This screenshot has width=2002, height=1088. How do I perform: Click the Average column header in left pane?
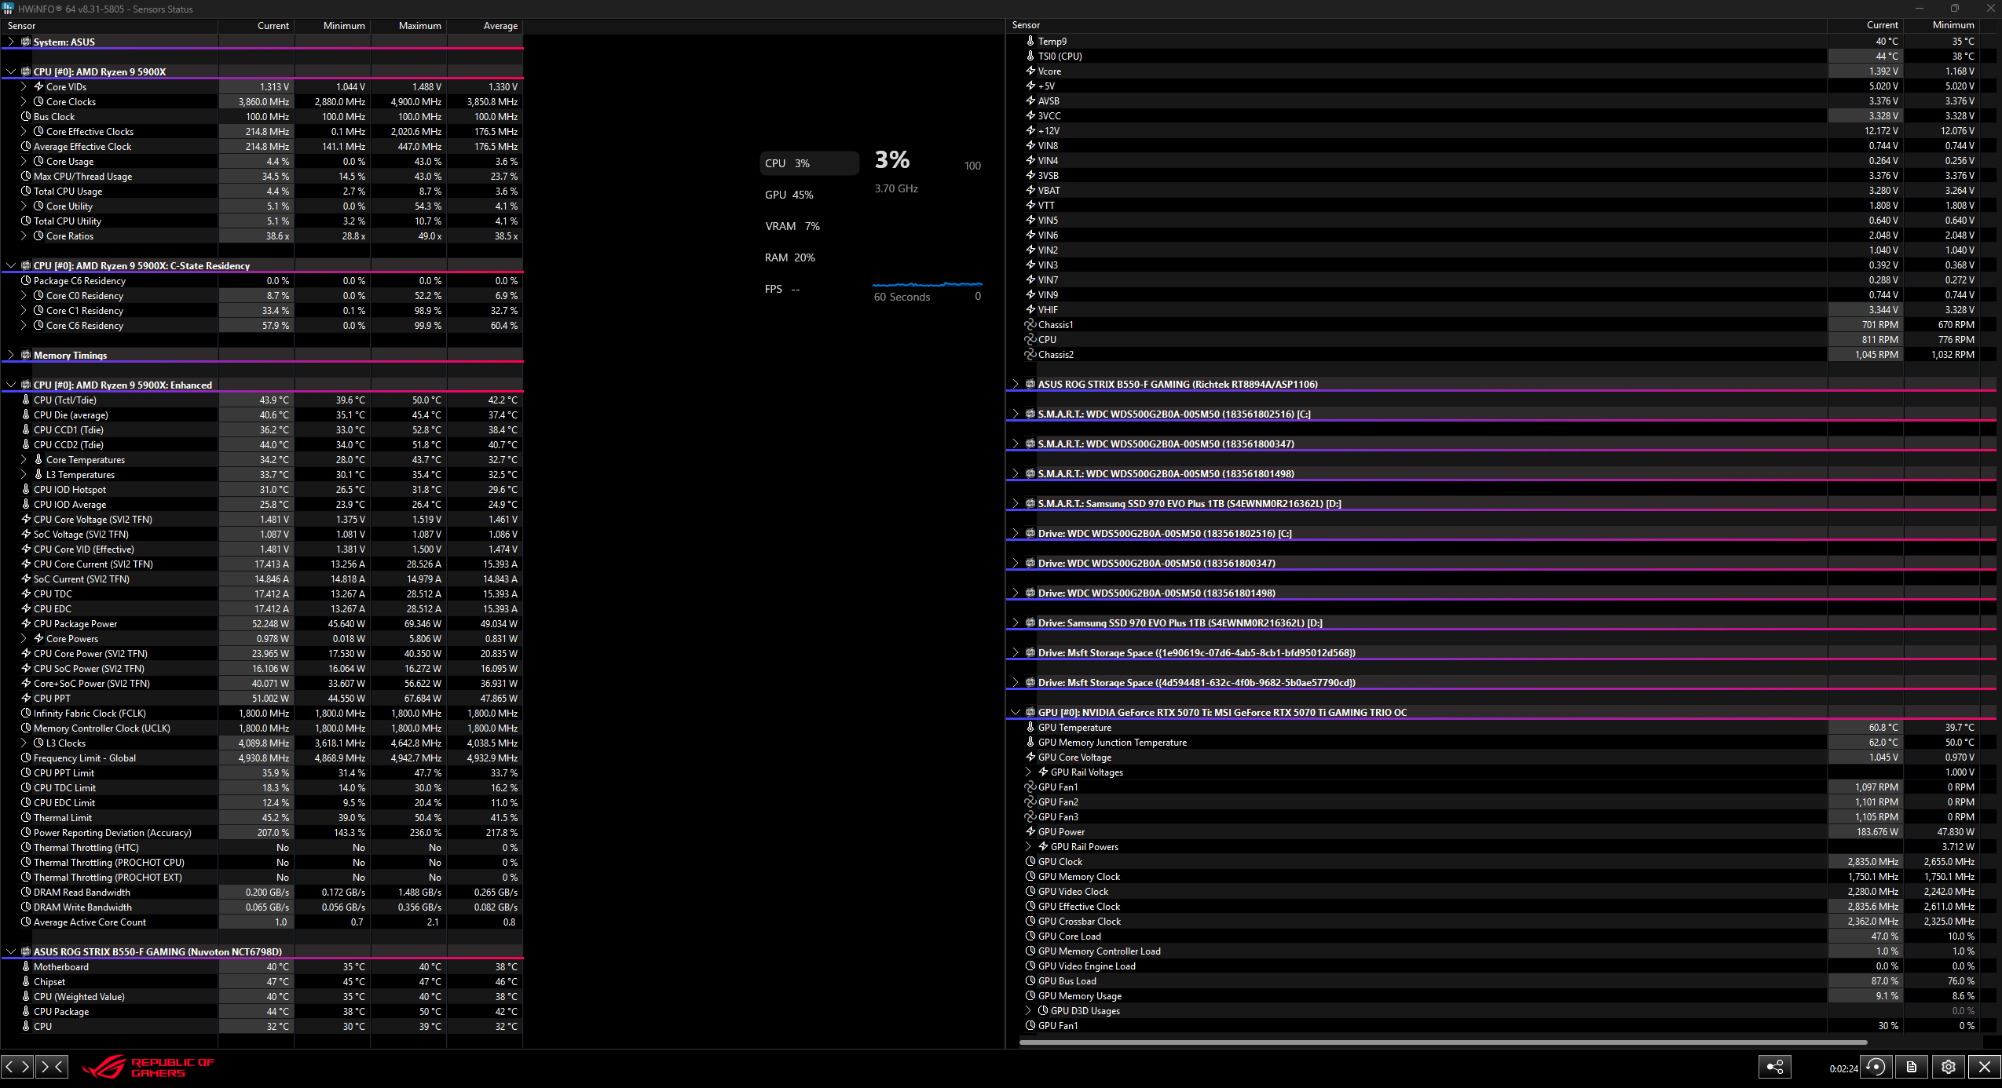click(485, 26)
